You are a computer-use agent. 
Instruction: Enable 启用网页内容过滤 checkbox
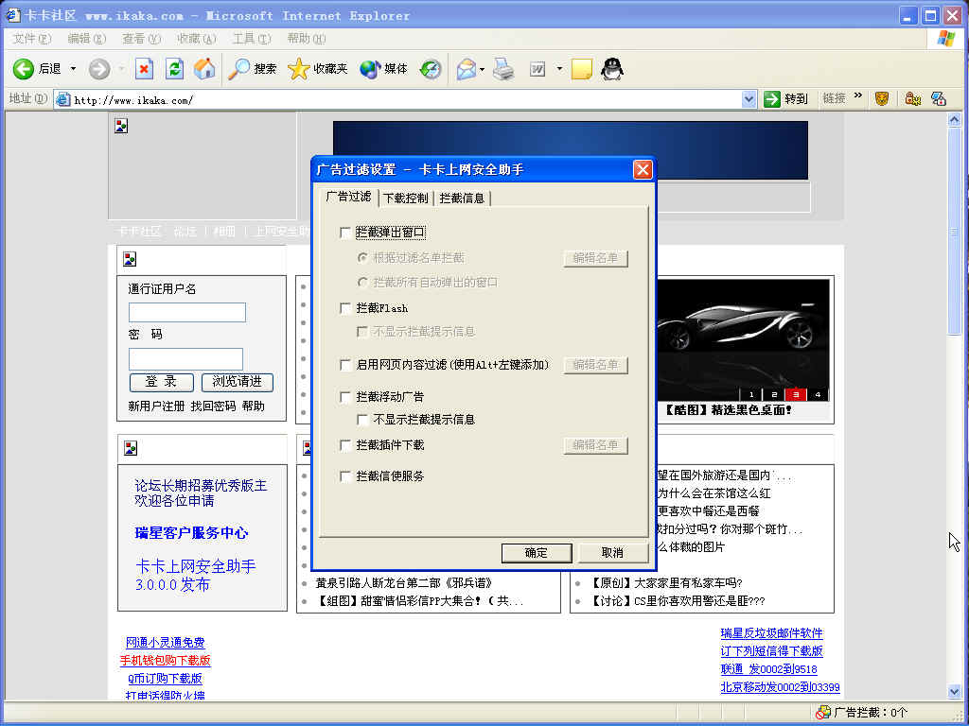coord(345,365)
